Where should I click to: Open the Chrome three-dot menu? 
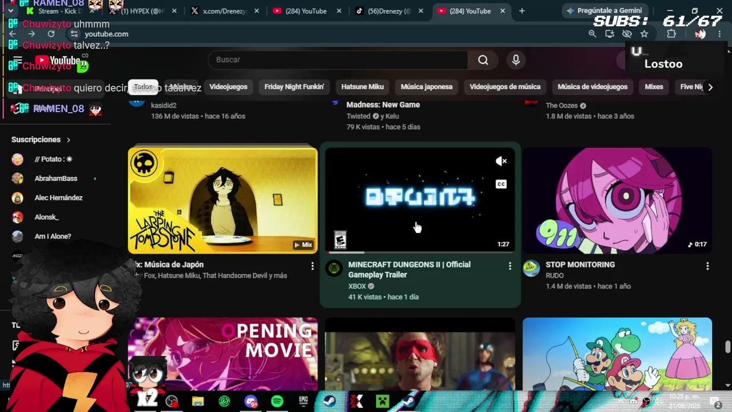point(719,34)
